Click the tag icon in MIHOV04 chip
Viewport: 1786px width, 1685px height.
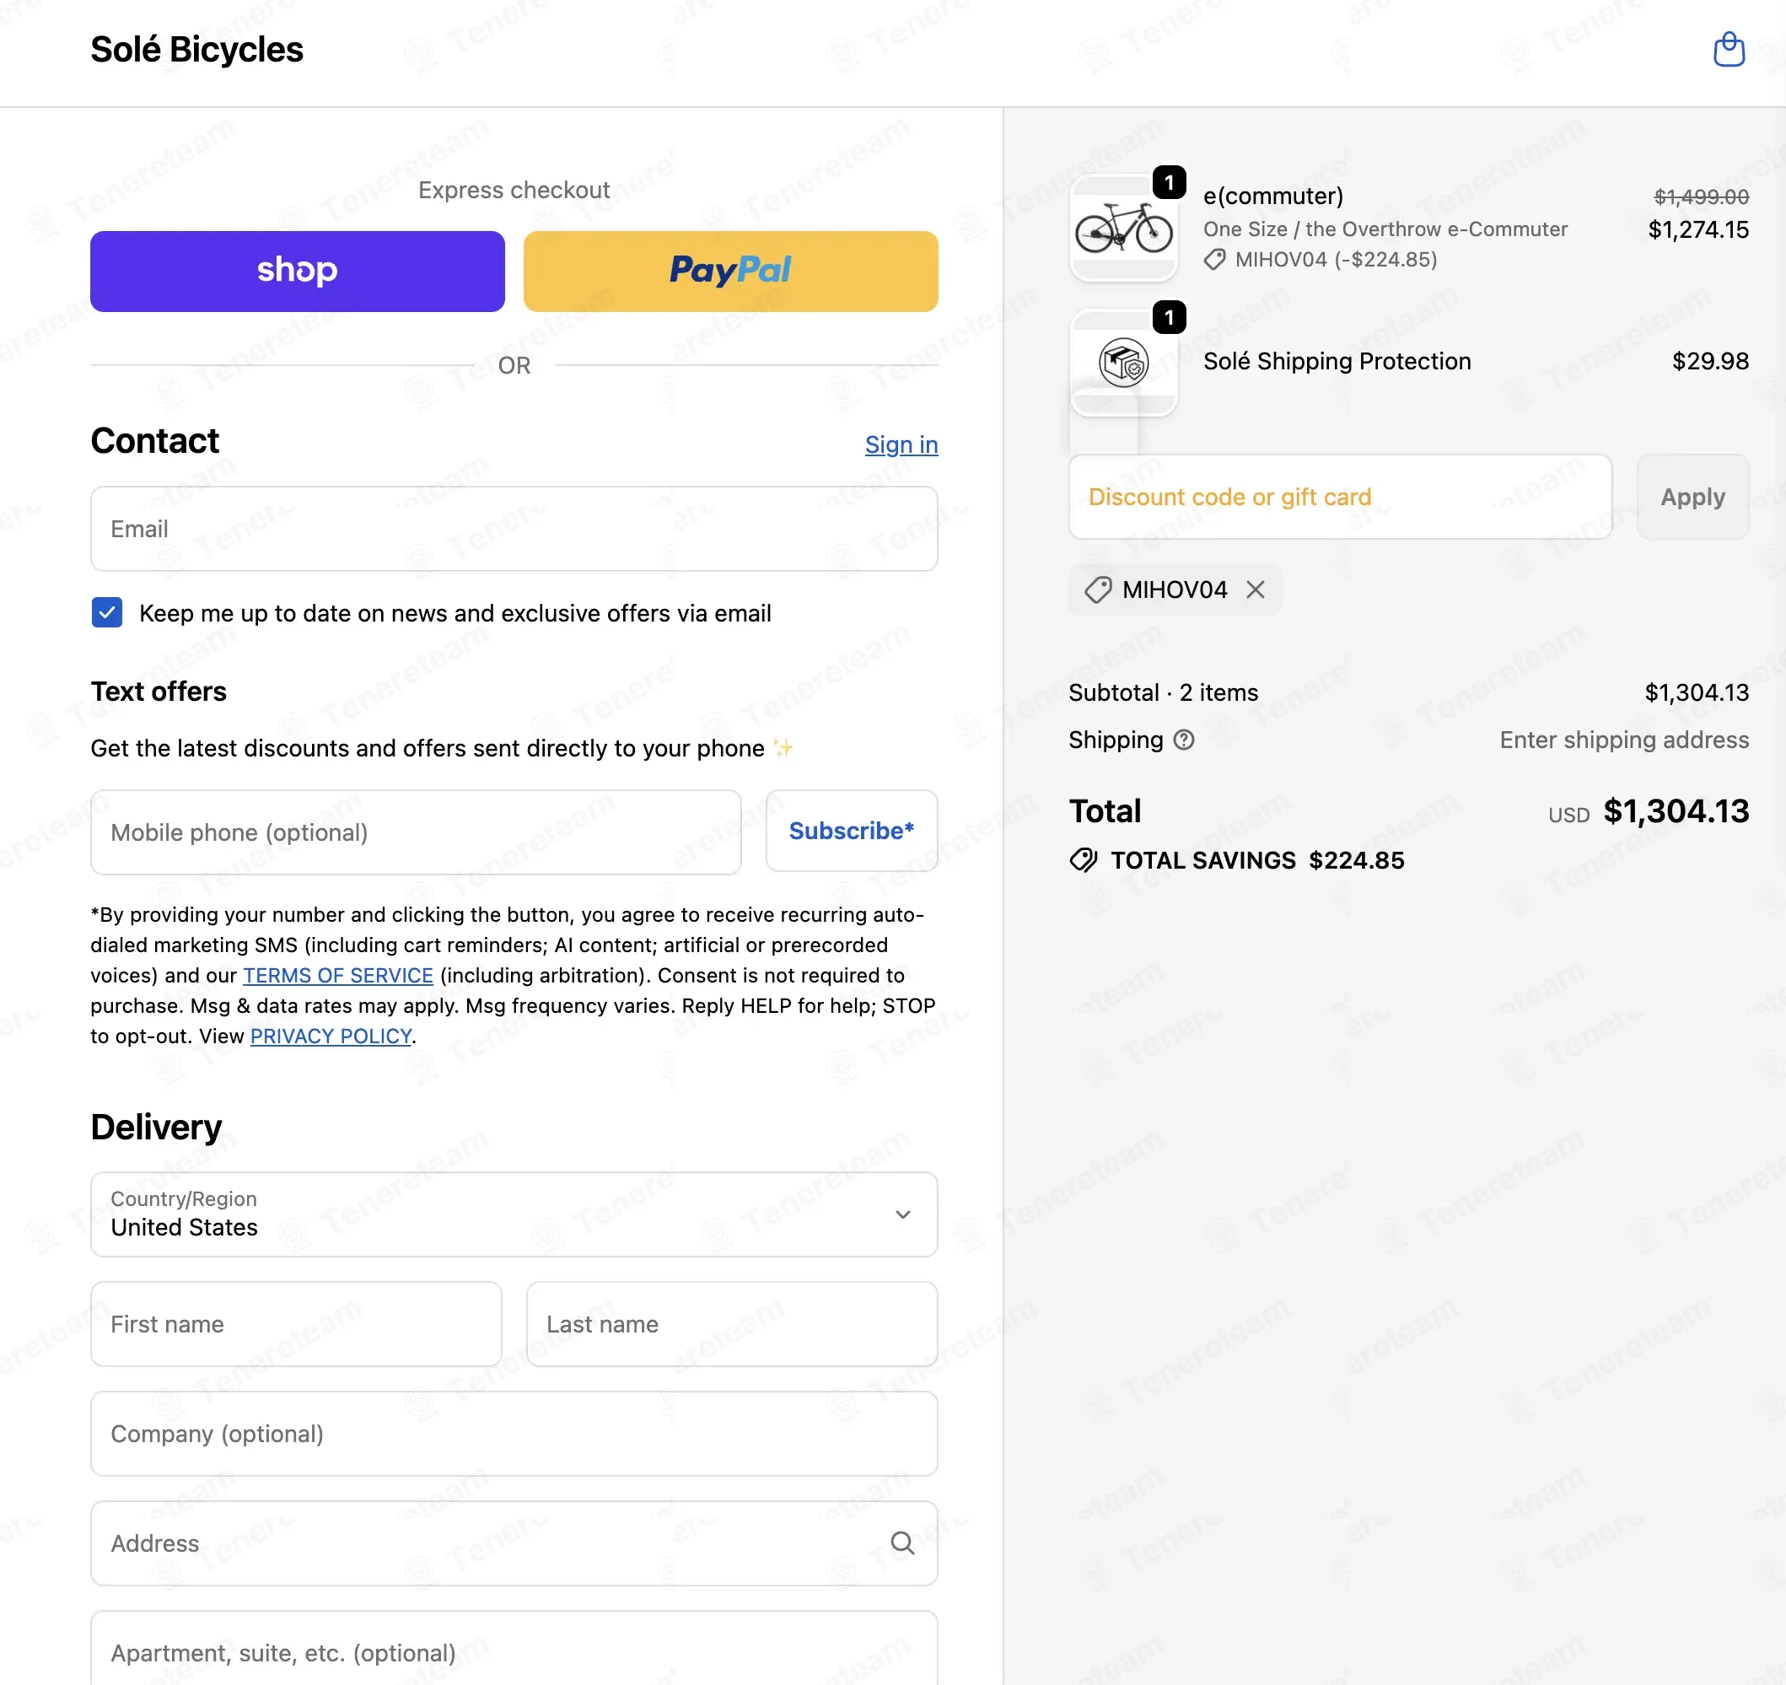click(1098, 589)
